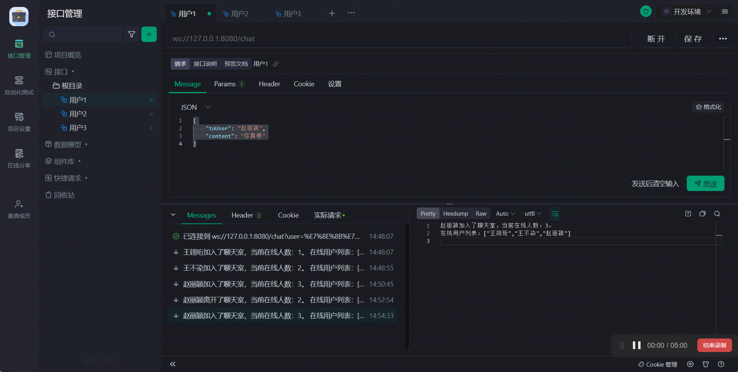The width and height of the screenshot is (738, 372).
Task: Open the request Cookie tab
Action: coord(304,84)
